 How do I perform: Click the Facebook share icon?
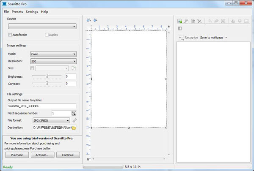pyautogui.click(x=179, y=29)
